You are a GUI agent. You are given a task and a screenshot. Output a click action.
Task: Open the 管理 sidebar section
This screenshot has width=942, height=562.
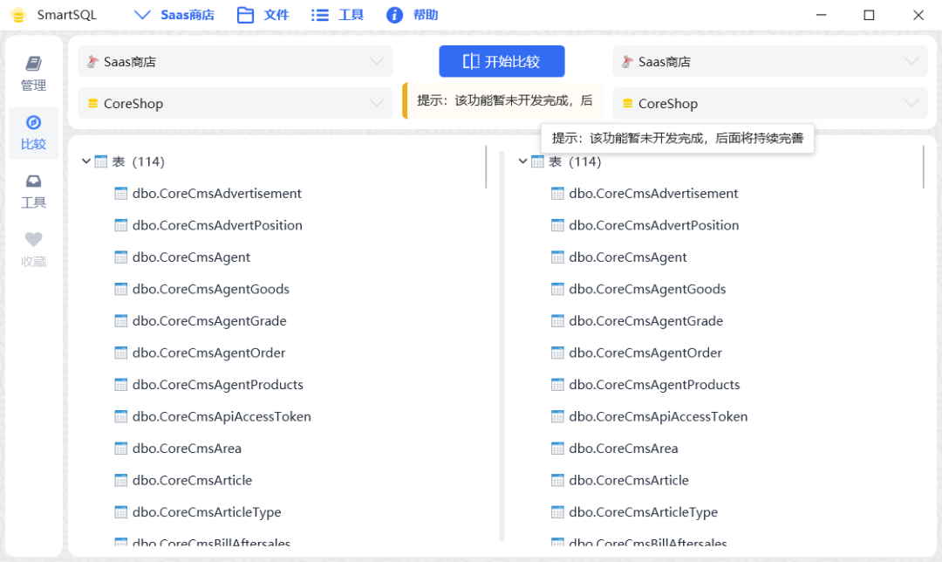point(34,73)
